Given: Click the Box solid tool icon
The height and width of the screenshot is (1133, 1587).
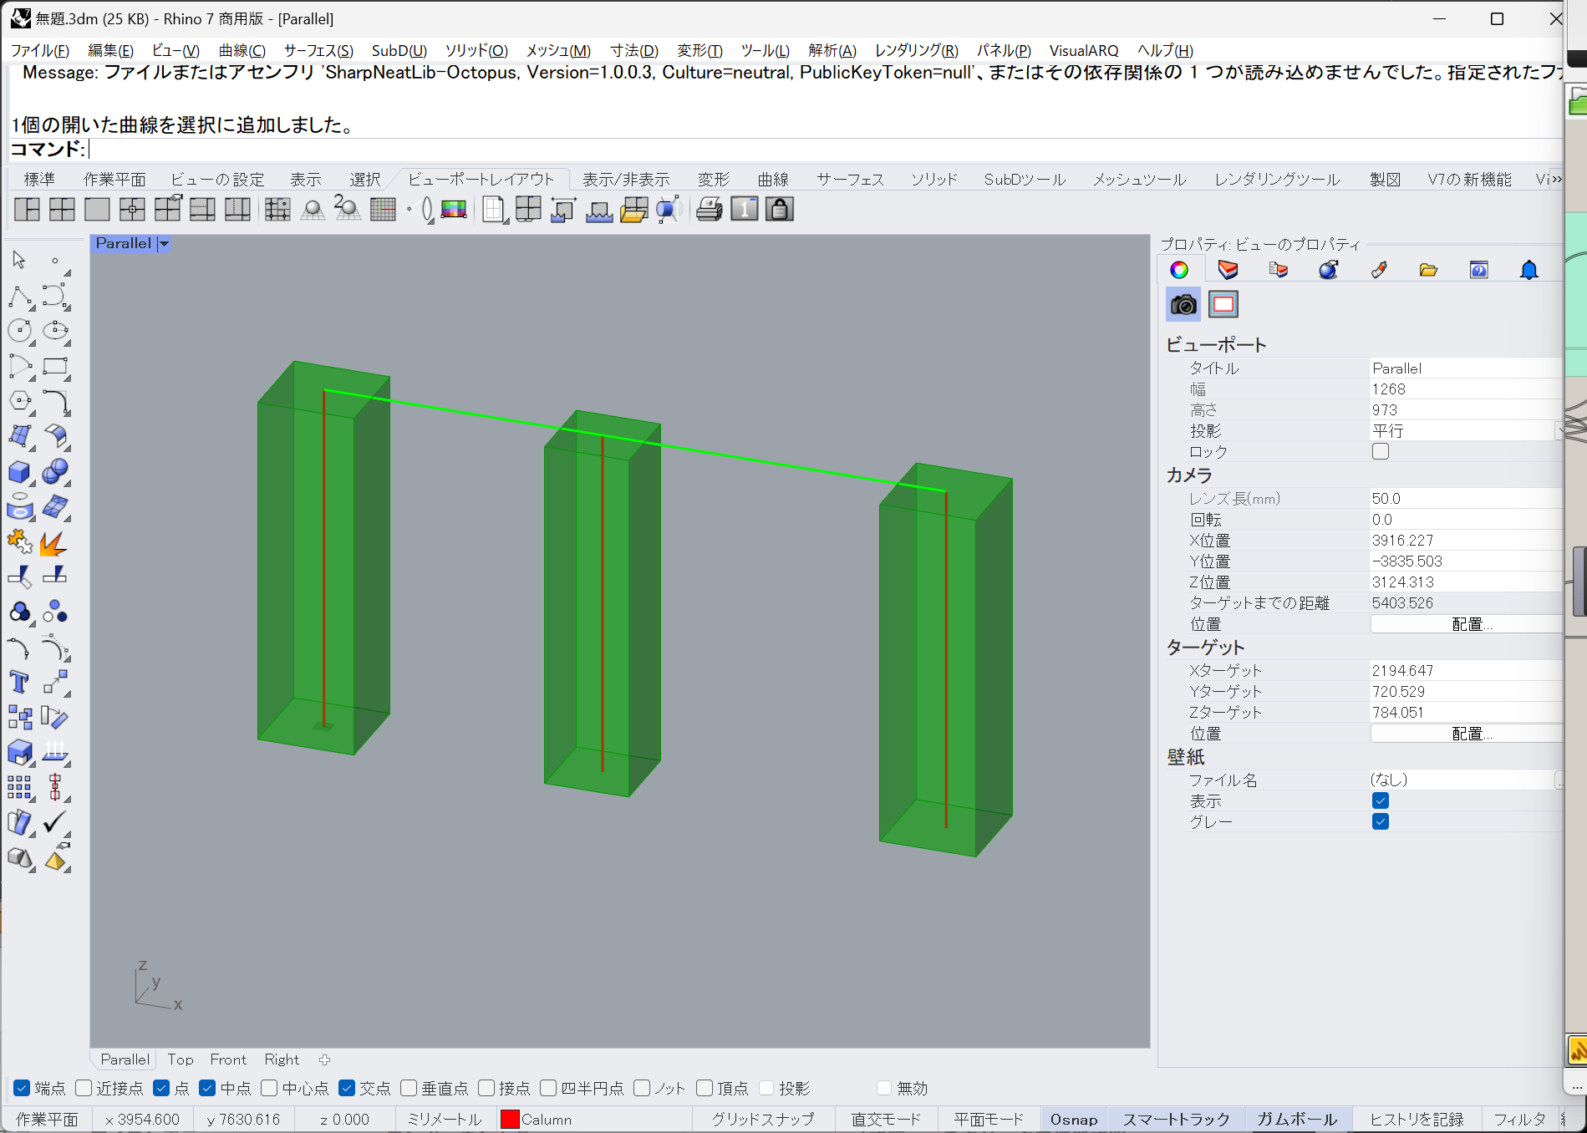Looking at the screenshot, I should (x=19, y=472).
